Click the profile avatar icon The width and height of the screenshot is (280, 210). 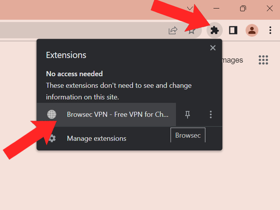(x=252, y=30)
